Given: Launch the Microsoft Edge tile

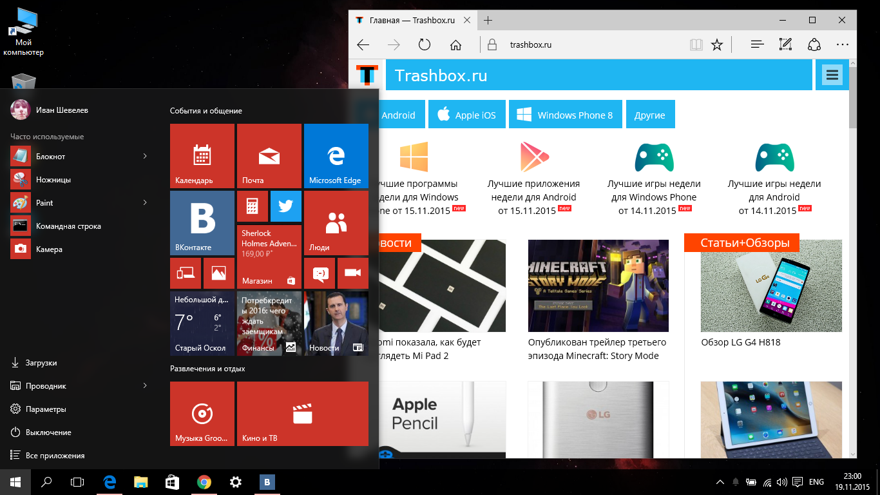Looking at the screenshot, I should (x=336, y=156).
